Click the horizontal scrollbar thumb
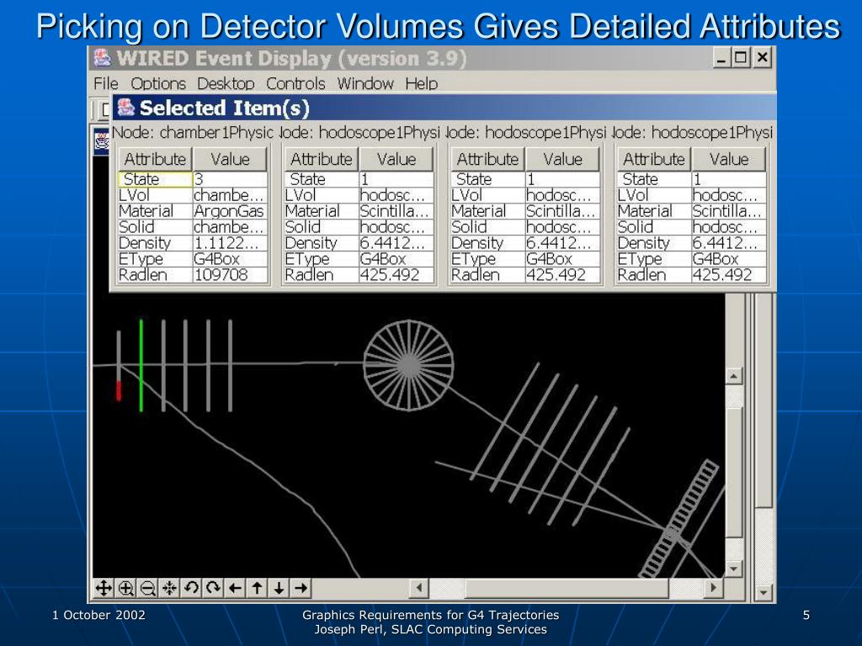The width and height of the screenshot is (862, 646). [567, 588]
